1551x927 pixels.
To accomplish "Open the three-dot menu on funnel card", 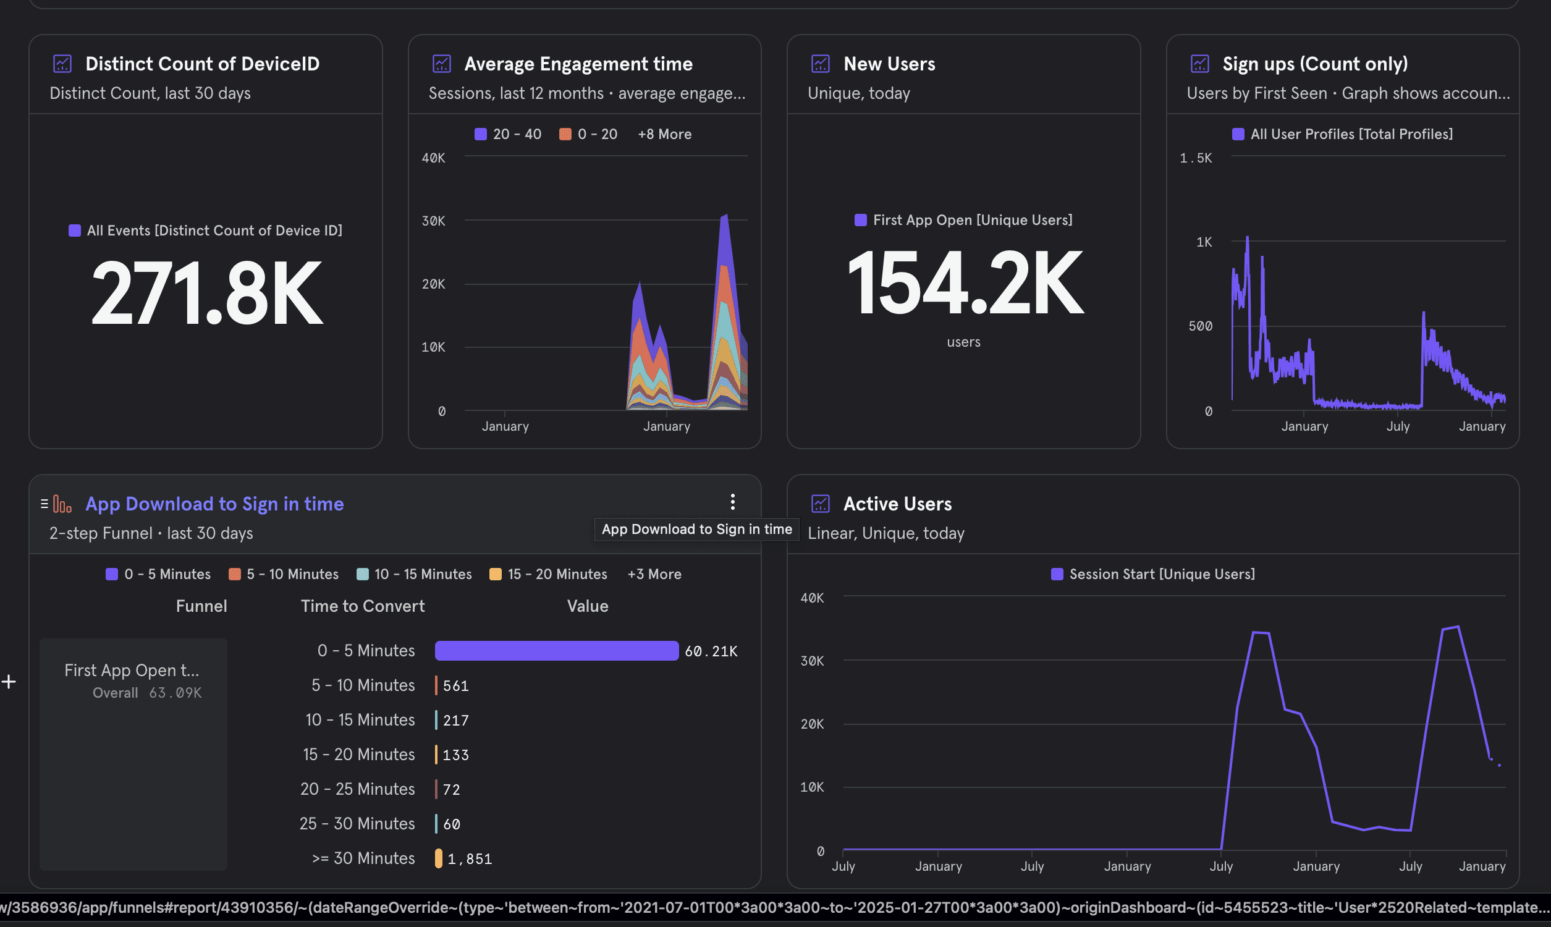I will [732, 502].
